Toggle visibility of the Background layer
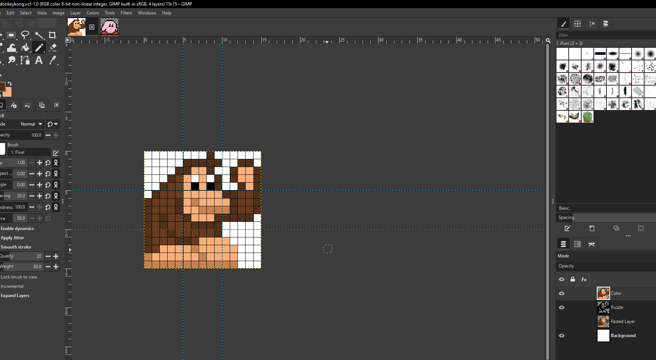Viewport: 656px width, 360px height. click(x=562, y=336)
